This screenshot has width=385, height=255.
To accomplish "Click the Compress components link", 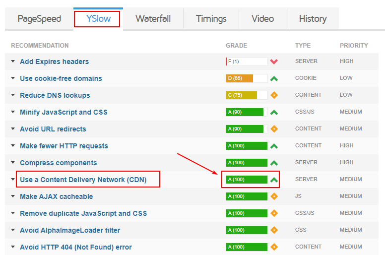I will coord(59,163).
